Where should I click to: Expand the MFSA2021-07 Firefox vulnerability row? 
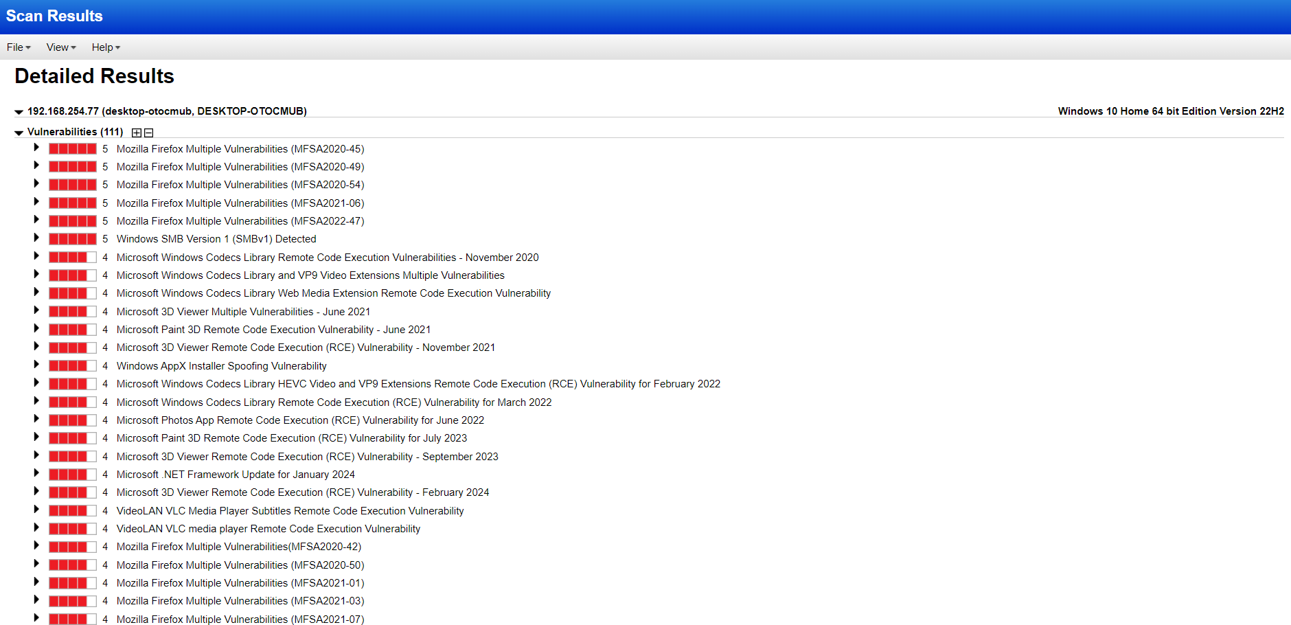click(x=36, y=618)
